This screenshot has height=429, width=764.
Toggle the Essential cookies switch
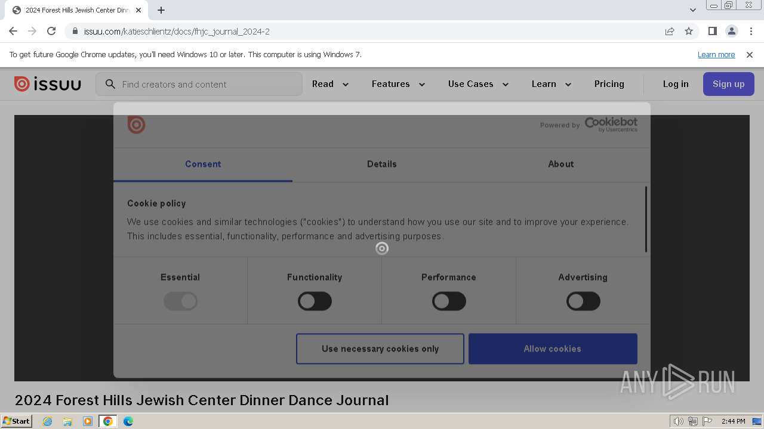pos(180,301)
